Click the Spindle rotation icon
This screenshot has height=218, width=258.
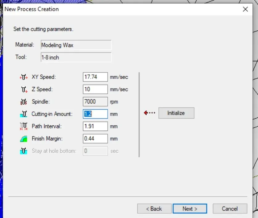23,102
